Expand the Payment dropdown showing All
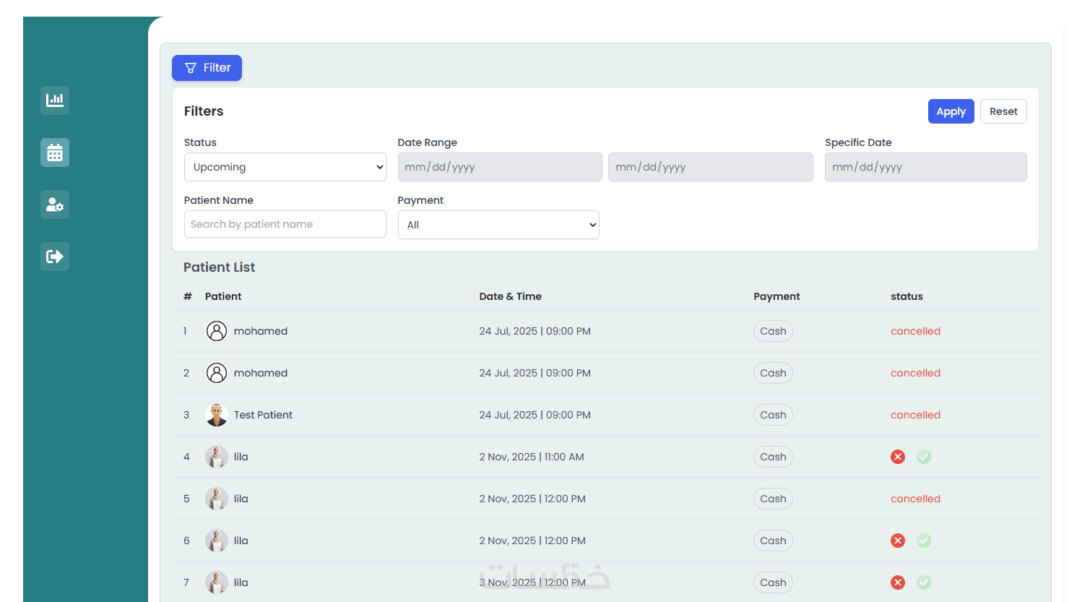 (498, 225)
